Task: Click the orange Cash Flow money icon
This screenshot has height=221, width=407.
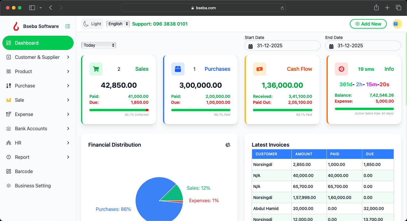Action: point(259,69)
